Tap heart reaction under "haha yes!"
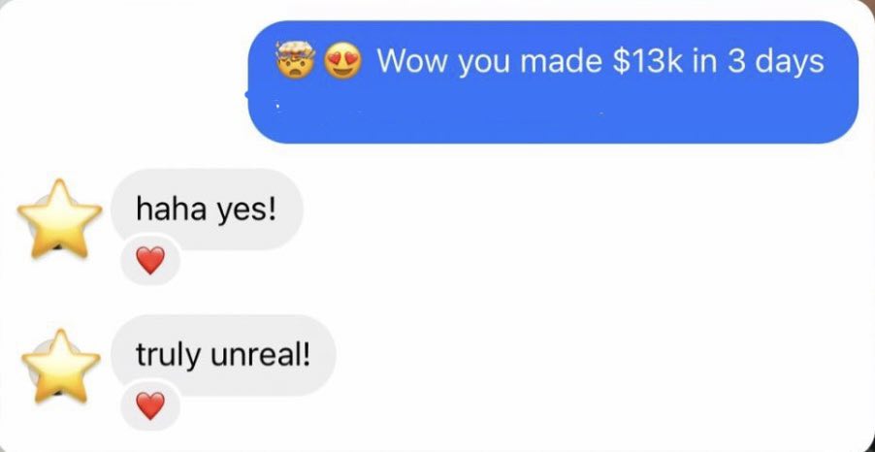This screenshot has height=452, width=875. 150,261
